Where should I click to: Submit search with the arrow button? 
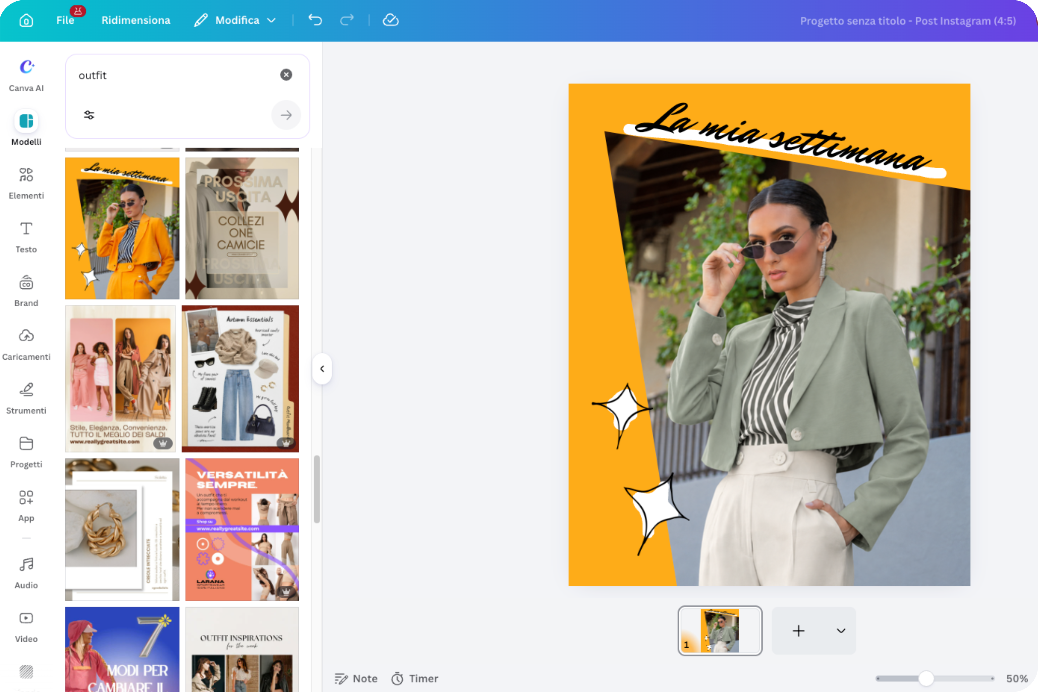pos(286,115)
